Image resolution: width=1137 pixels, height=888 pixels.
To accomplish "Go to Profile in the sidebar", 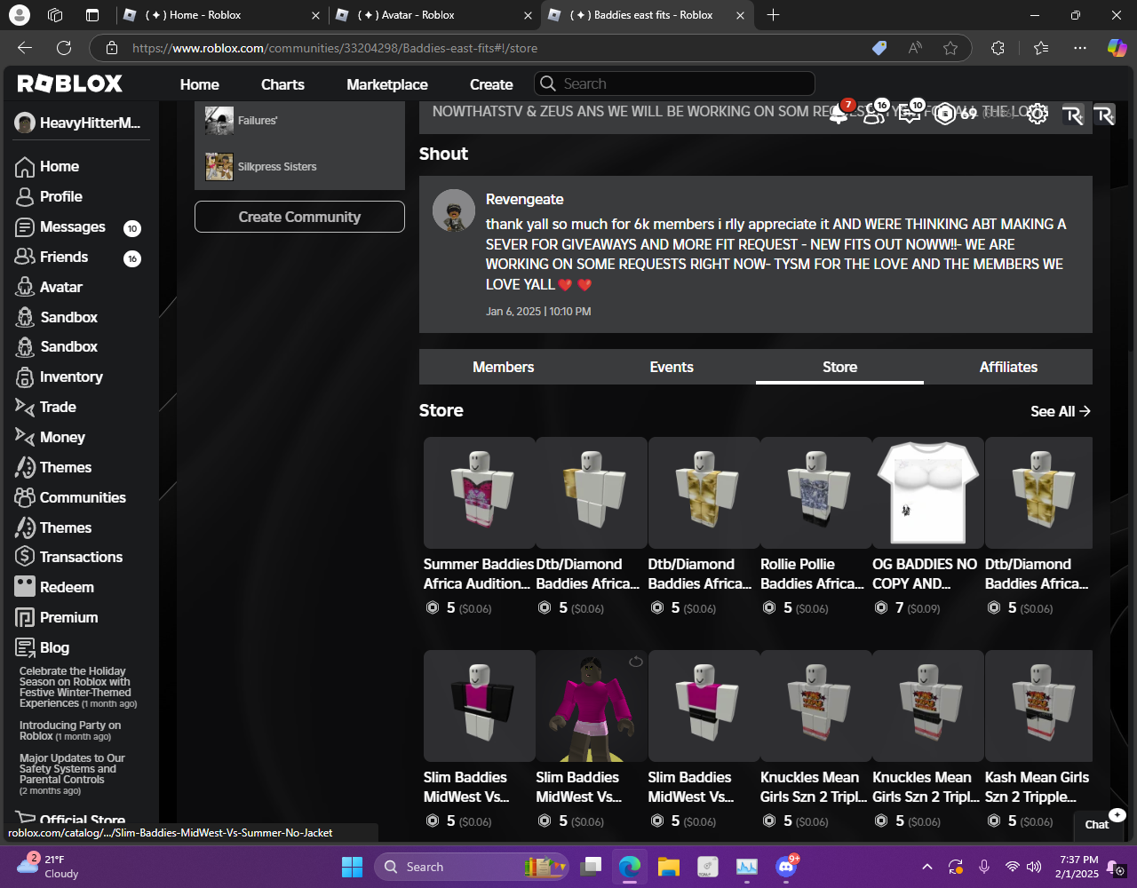I will 50,197.
